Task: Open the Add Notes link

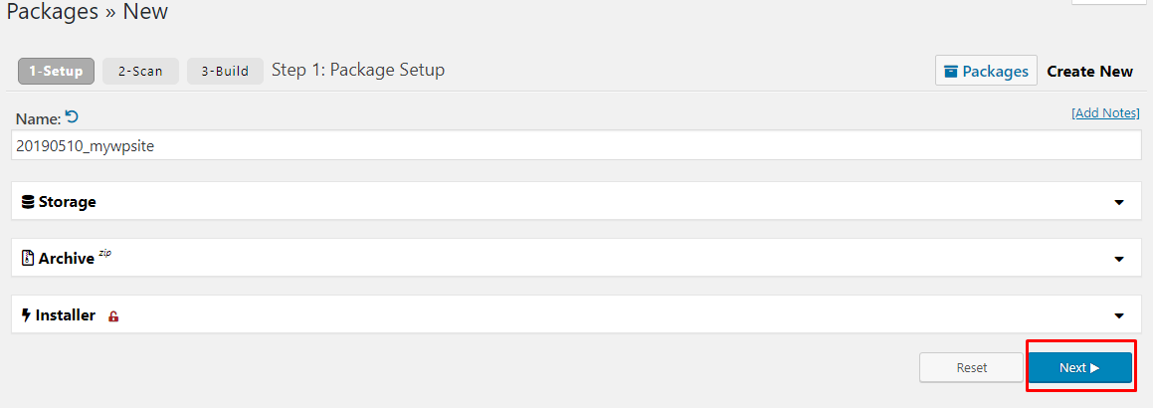Action: click(1105, 113)
